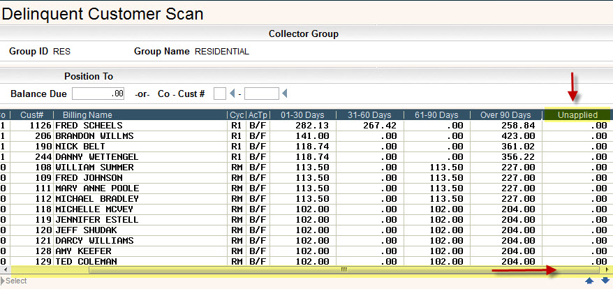Click customer number 190
Screen dimensions: 613x289
pos(43,147)
